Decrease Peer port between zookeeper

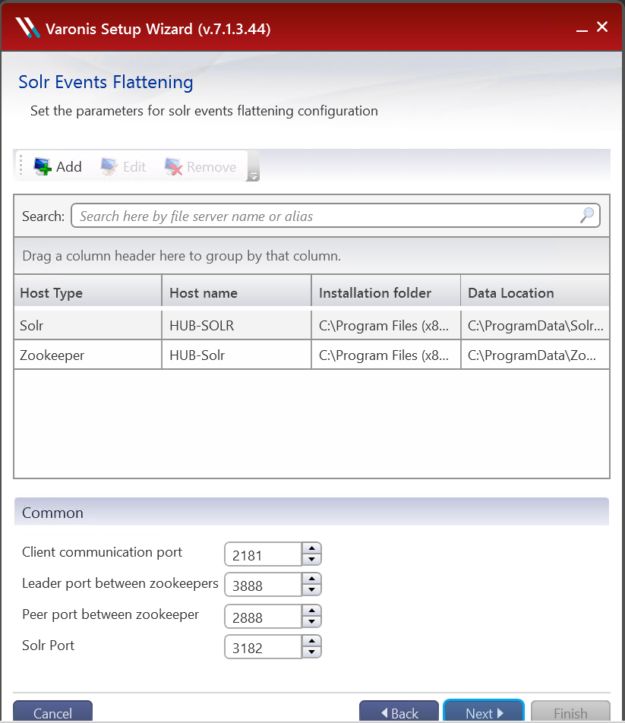[x=311, y=622]
